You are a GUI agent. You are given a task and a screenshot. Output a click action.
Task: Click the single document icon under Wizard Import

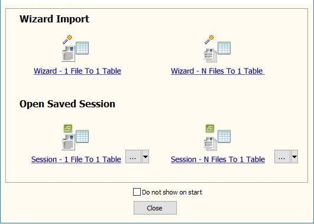[69, 54]
